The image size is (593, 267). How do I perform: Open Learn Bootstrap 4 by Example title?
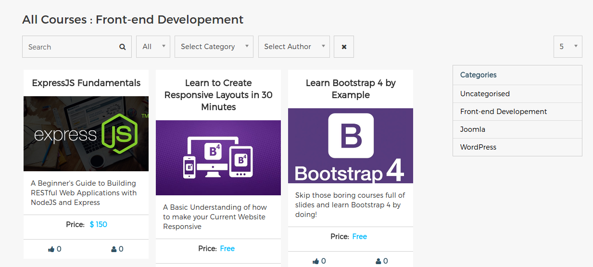(x=351, y=89)
